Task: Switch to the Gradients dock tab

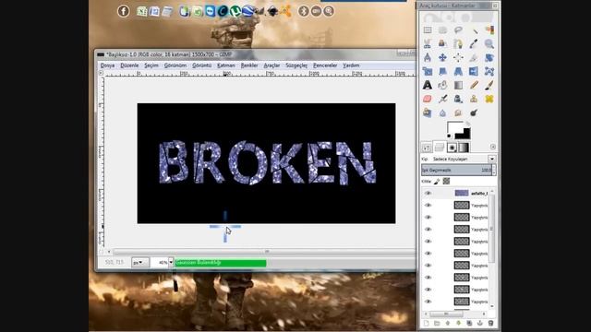Action: pyautogui.click(x=464, y=148)
